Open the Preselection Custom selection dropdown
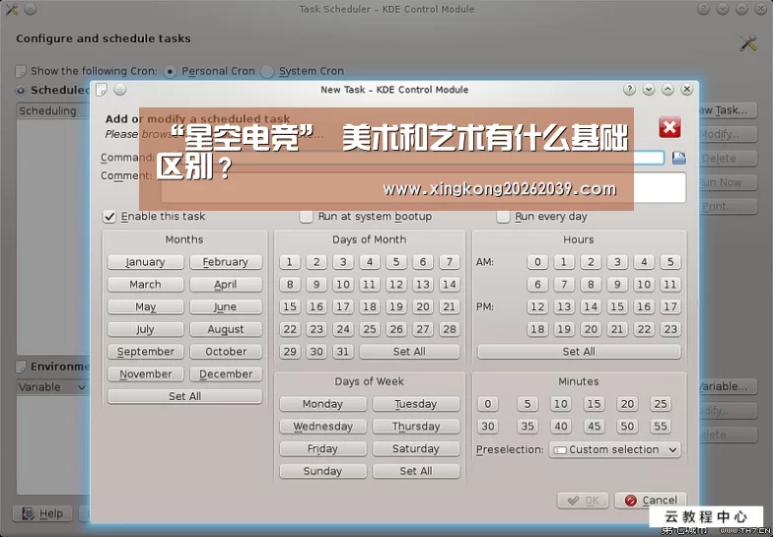This screenshot has height=537, width=773. click(615, 449)
